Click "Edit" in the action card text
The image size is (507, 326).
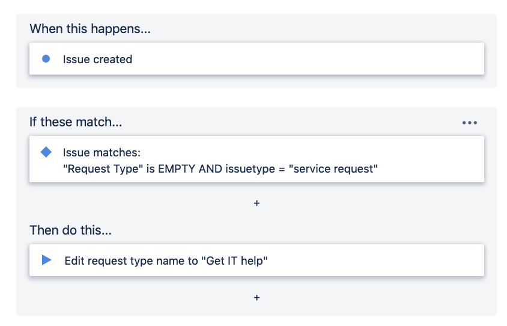coord(74,260)
